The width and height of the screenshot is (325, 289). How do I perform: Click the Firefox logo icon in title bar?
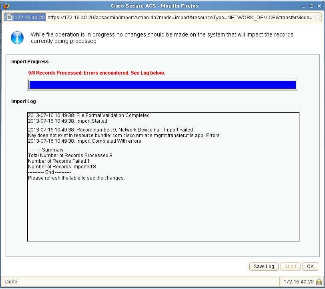point(6,6)
